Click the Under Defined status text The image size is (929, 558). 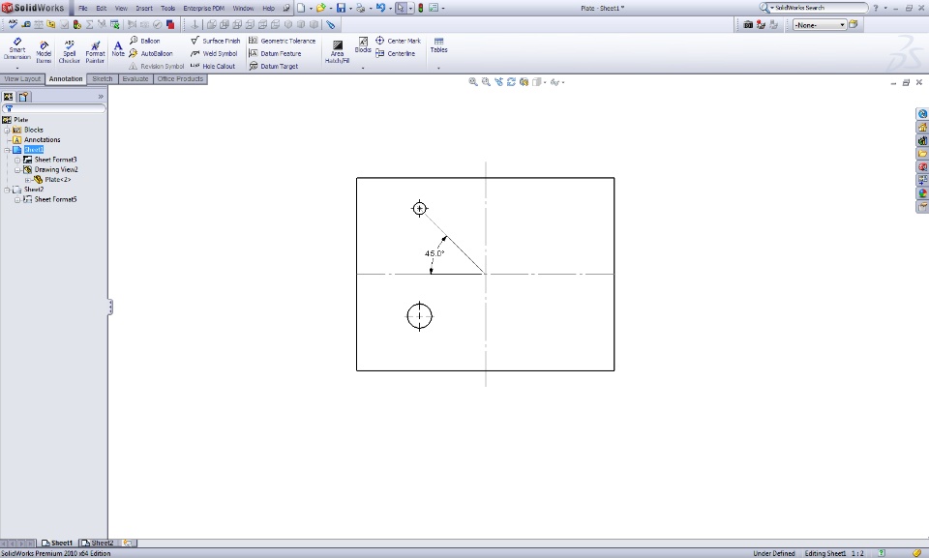pos(774,553)
